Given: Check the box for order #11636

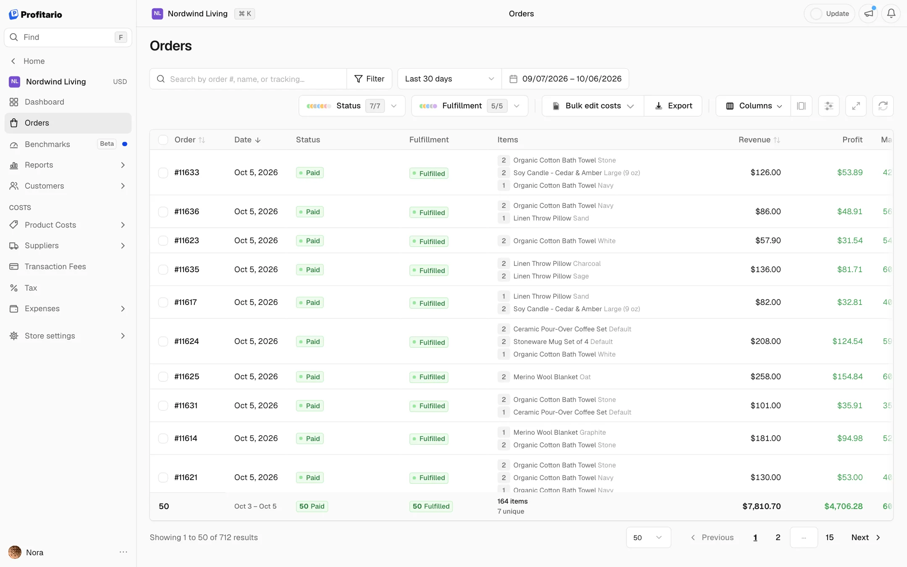Looking at the screenshot, I should [x=163, y=212].
